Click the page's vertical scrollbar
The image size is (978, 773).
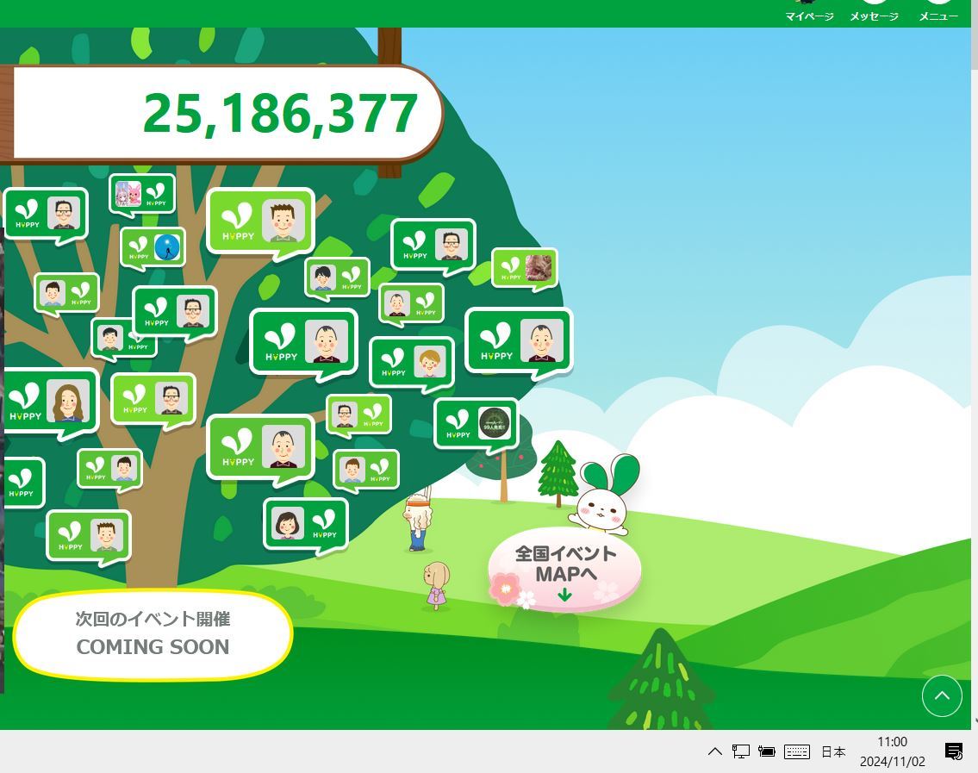coord(975,374)
